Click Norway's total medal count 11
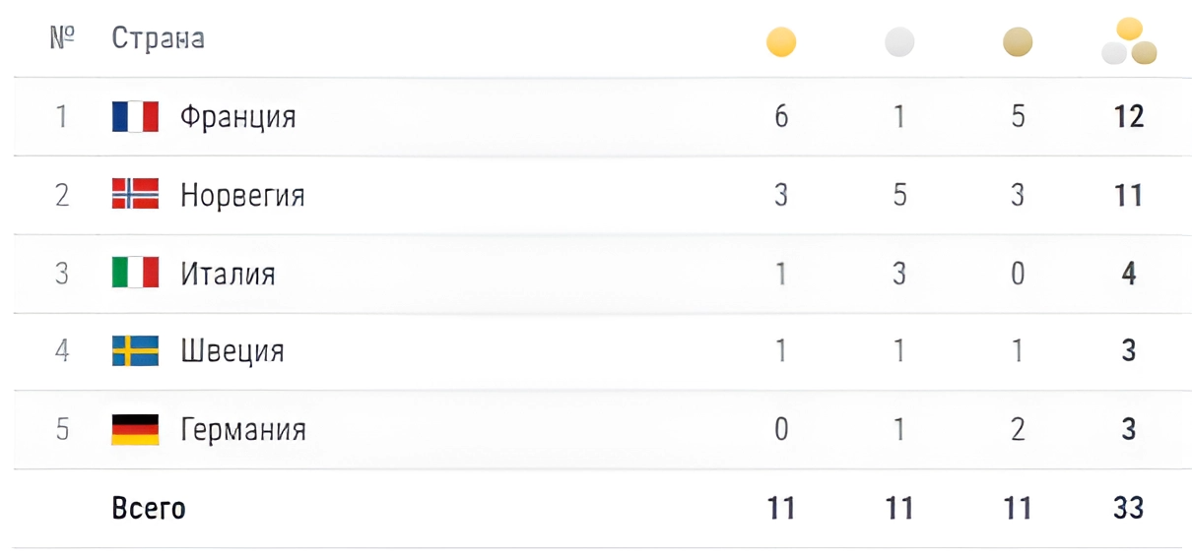 pyautogui.click(x=1129, y=195)
